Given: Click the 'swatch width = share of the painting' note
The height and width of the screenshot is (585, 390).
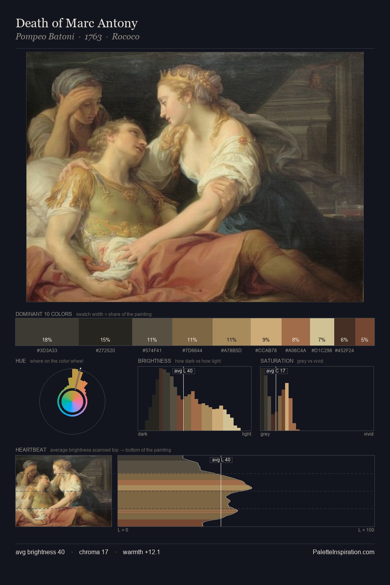Looking at the screenshot, I should [x=114, y=314].
